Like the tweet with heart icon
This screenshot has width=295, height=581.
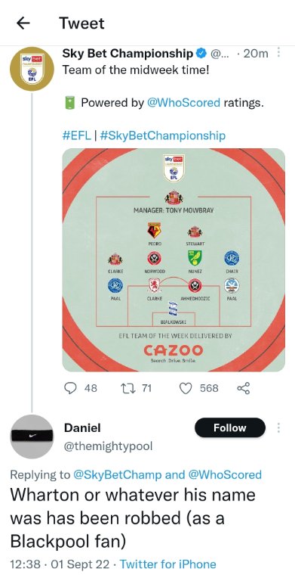tap(186, 388)
